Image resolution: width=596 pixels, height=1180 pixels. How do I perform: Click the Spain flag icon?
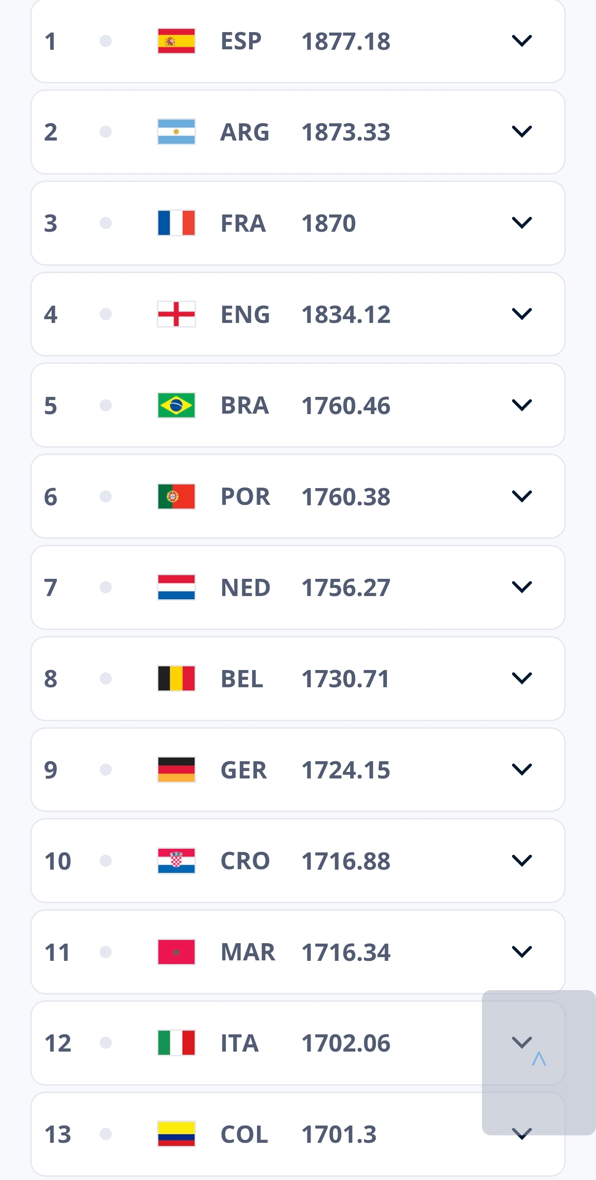coord(176,41)
